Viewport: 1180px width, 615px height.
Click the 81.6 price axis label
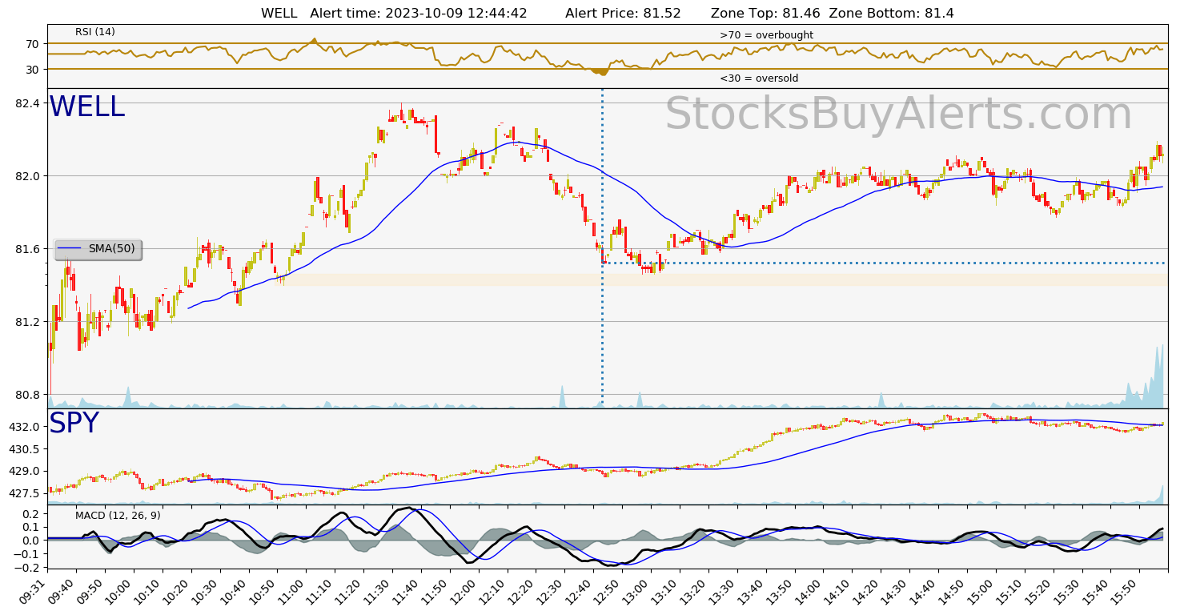pos(27,249)
